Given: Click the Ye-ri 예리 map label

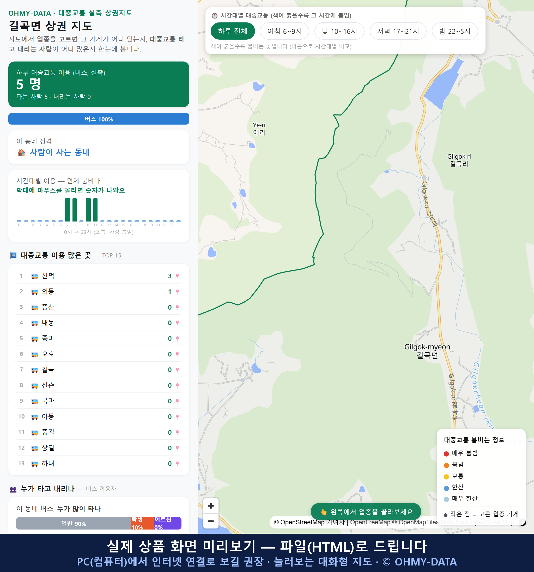Looking at the screenshot, I should (259, 129).
